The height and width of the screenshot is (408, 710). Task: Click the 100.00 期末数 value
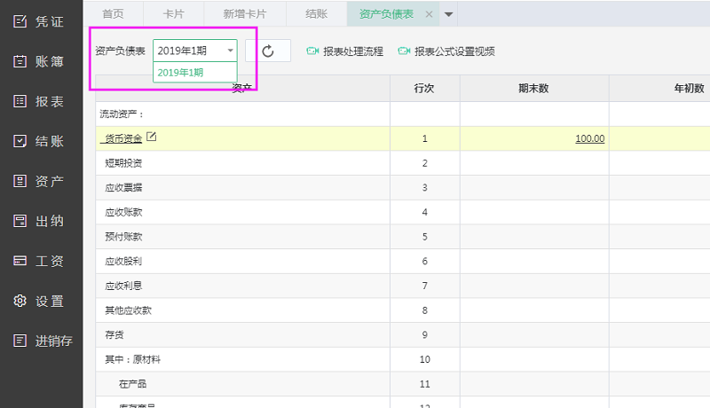pos(589,138)
